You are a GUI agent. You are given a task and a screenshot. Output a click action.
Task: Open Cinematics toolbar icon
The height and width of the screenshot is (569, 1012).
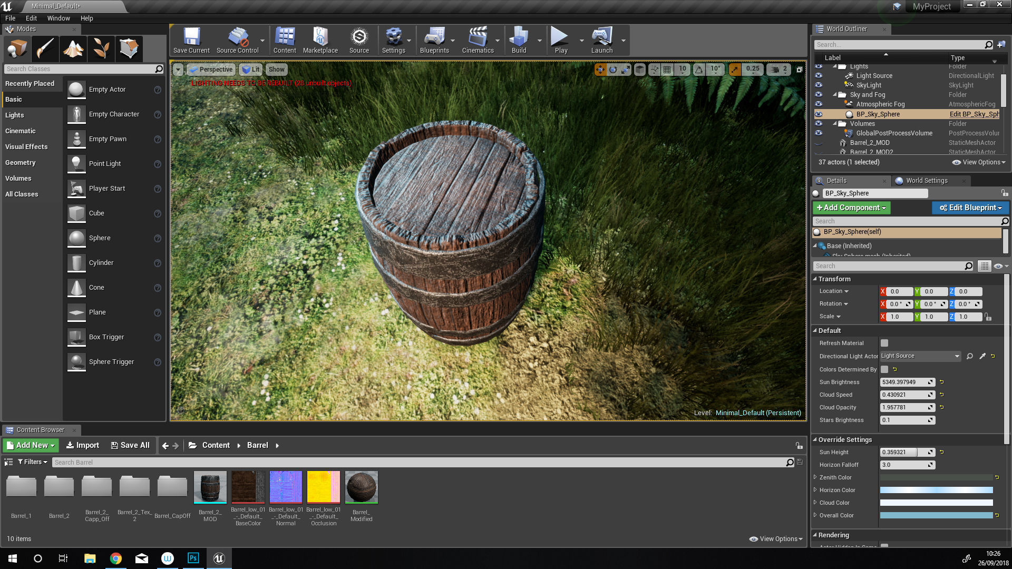(478, 41)
